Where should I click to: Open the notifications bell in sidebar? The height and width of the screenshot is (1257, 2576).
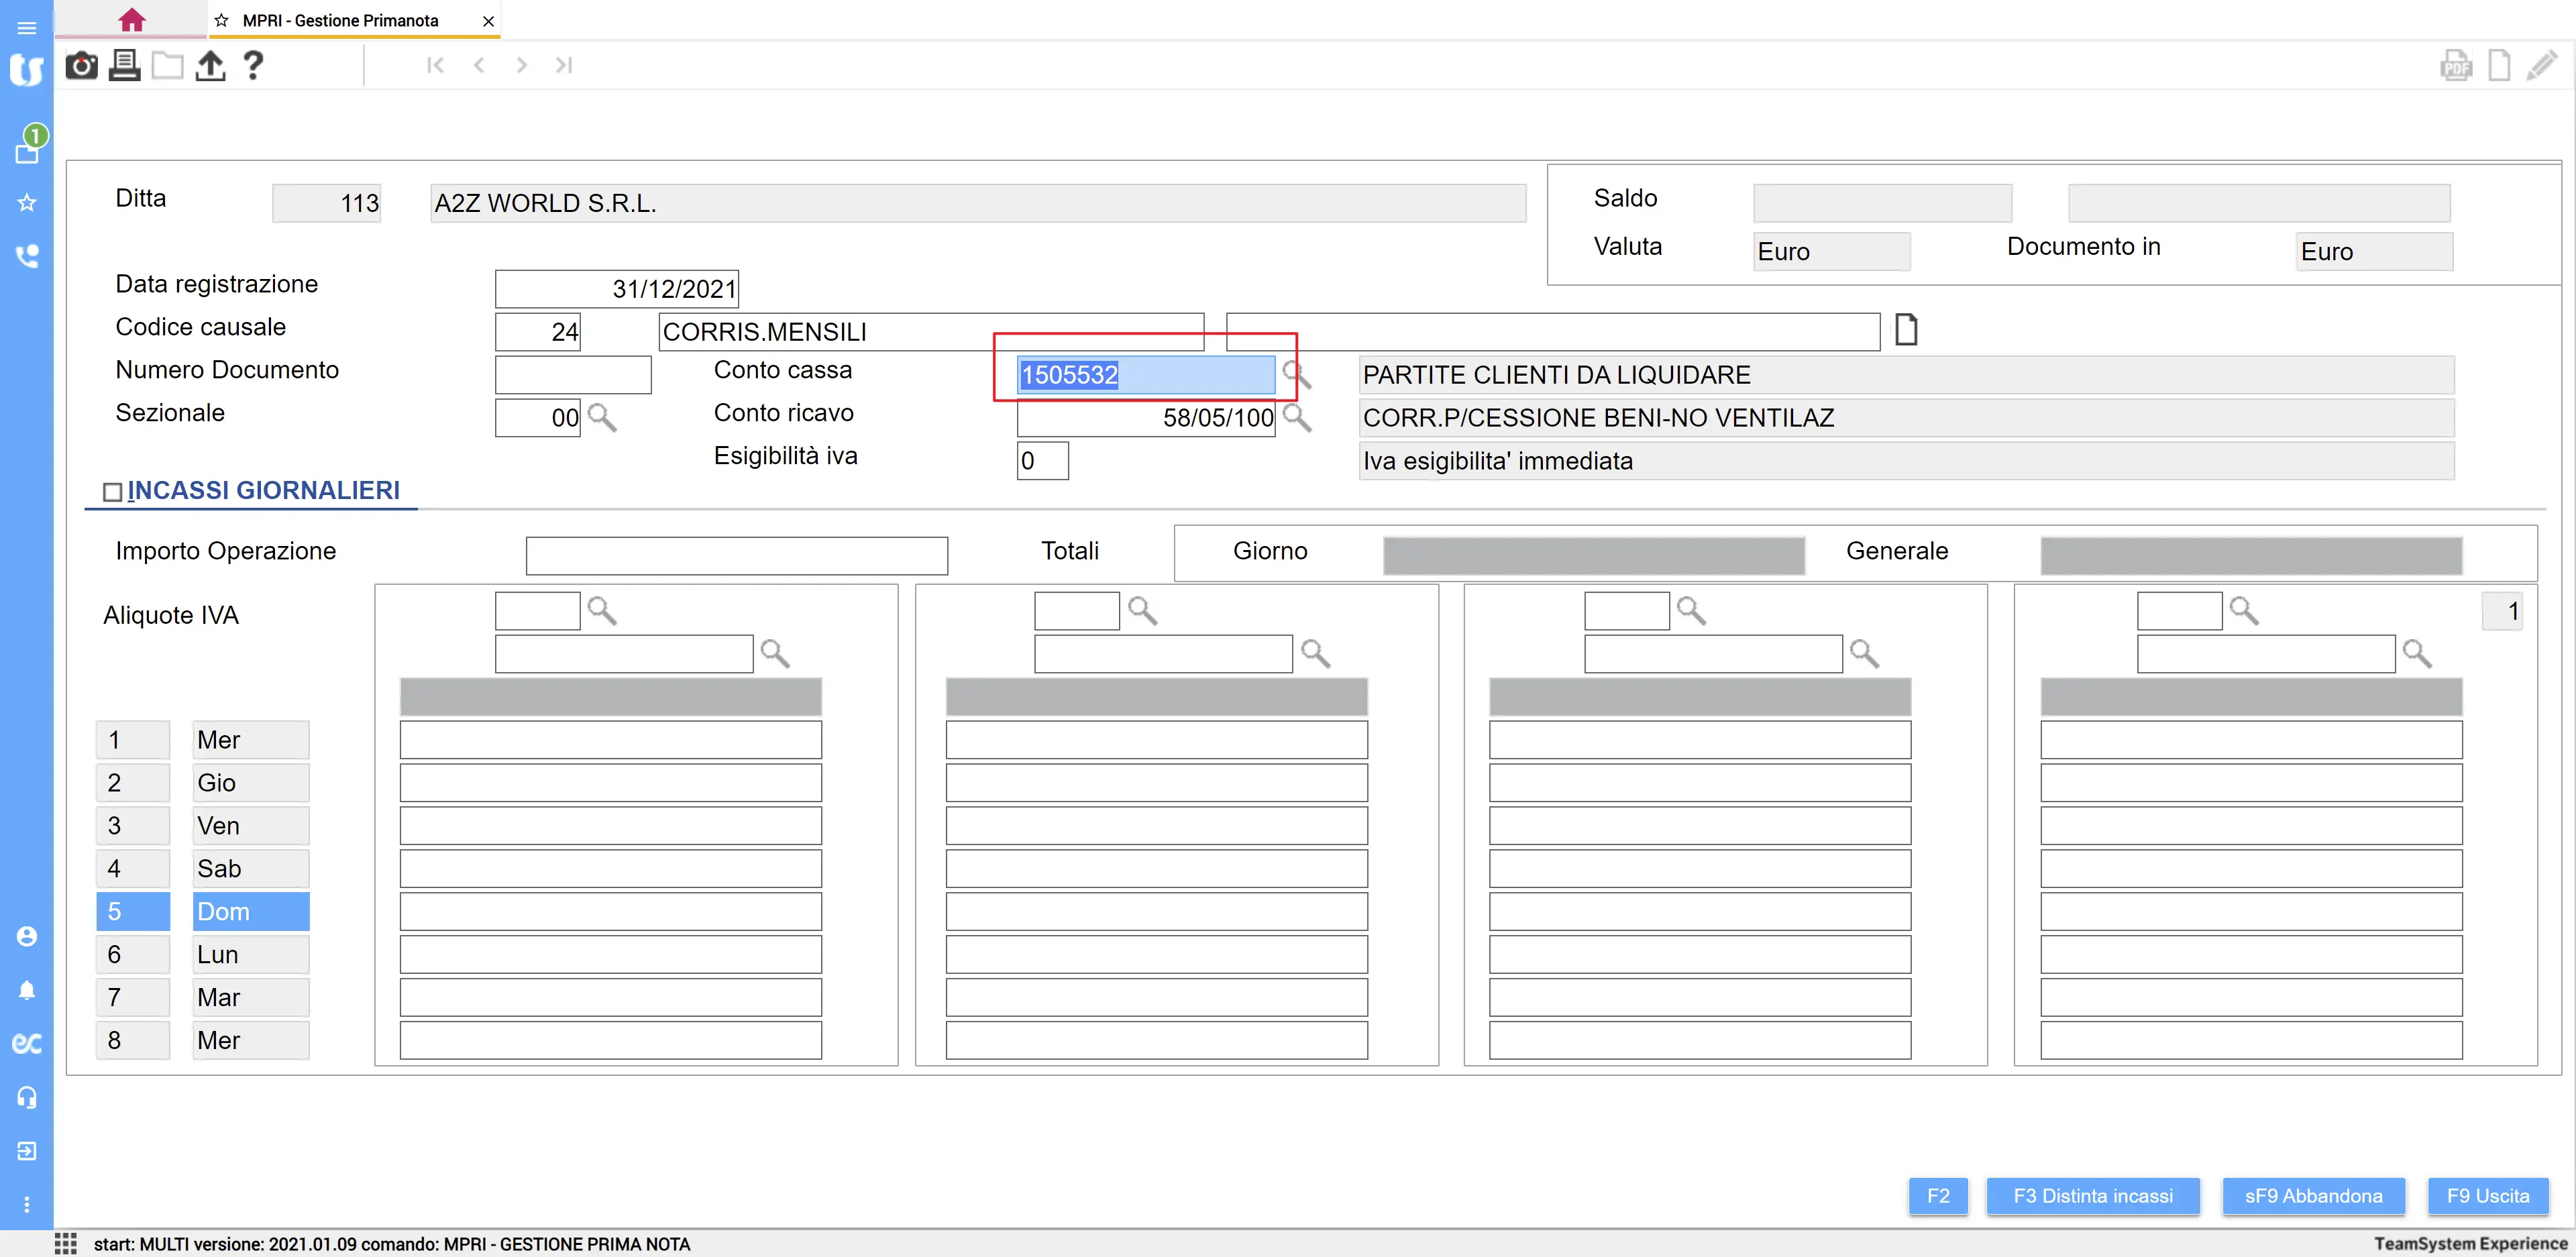click(27, 990)
